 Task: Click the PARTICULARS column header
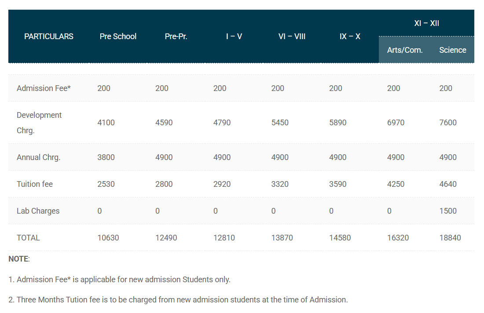click(48, 36)
